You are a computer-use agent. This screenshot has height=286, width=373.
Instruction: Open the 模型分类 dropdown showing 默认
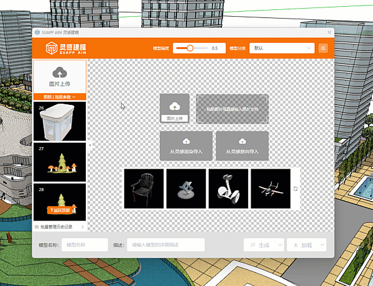[x=281, y=48]
